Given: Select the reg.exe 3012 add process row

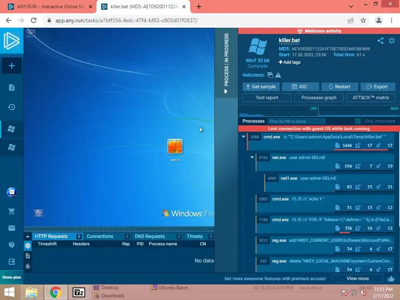Looking at the screenshot, I should [x=325, y=245].
